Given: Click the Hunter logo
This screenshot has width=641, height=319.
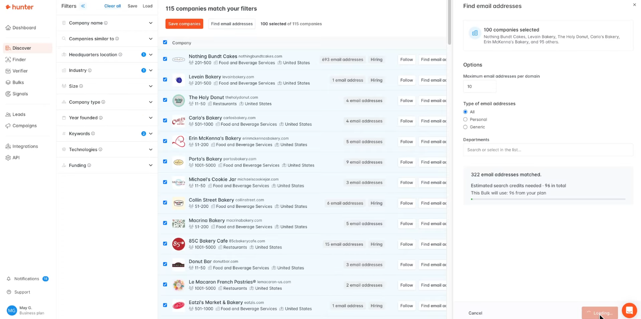Looking at the screenshot, I should tap(19, 7).
